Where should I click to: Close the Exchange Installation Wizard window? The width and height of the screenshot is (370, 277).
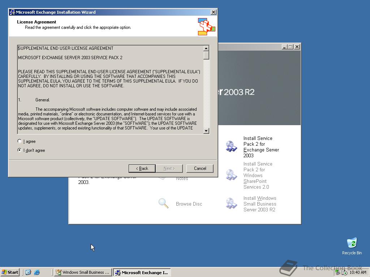coord(213,12)
